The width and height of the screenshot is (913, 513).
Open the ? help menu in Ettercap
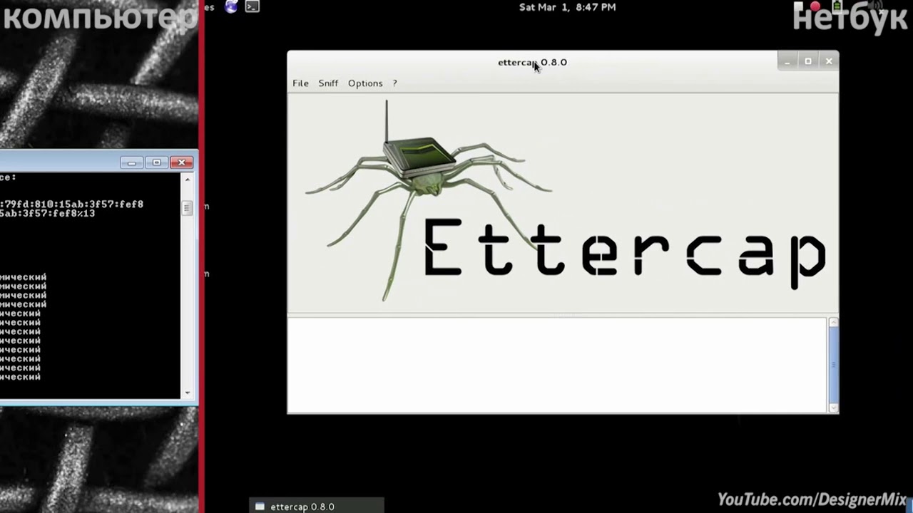point(394,83)
